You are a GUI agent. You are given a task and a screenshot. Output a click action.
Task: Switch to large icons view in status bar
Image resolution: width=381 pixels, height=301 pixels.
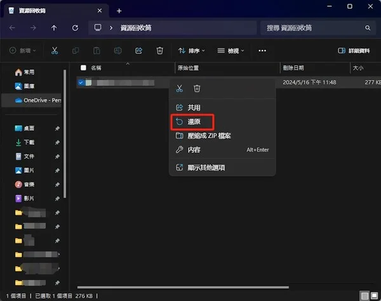point(374,296)
